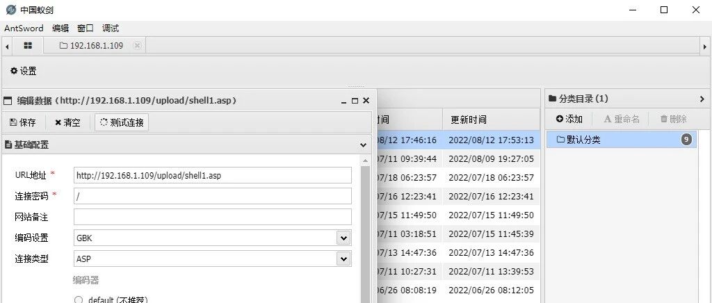Test the connection with 测试连接
This screenshot has height=303, width=712.
pyautogui.click(x=122, y=122)
